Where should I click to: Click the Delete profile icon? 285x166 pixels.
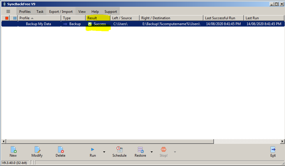point(61,150)
